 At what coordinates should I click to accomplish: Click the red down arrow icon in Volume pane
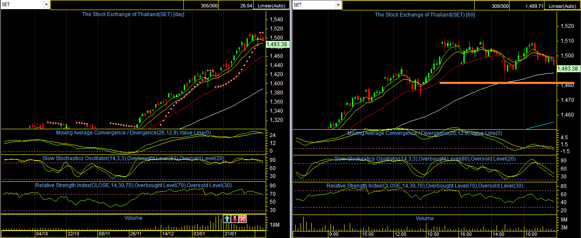pos(235,218)
